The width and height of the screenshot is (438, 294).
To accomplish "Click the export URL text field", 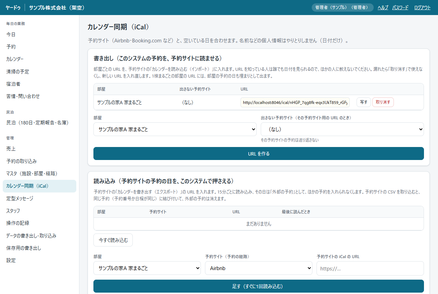I will pyautogui.click(x=295, y=102).
